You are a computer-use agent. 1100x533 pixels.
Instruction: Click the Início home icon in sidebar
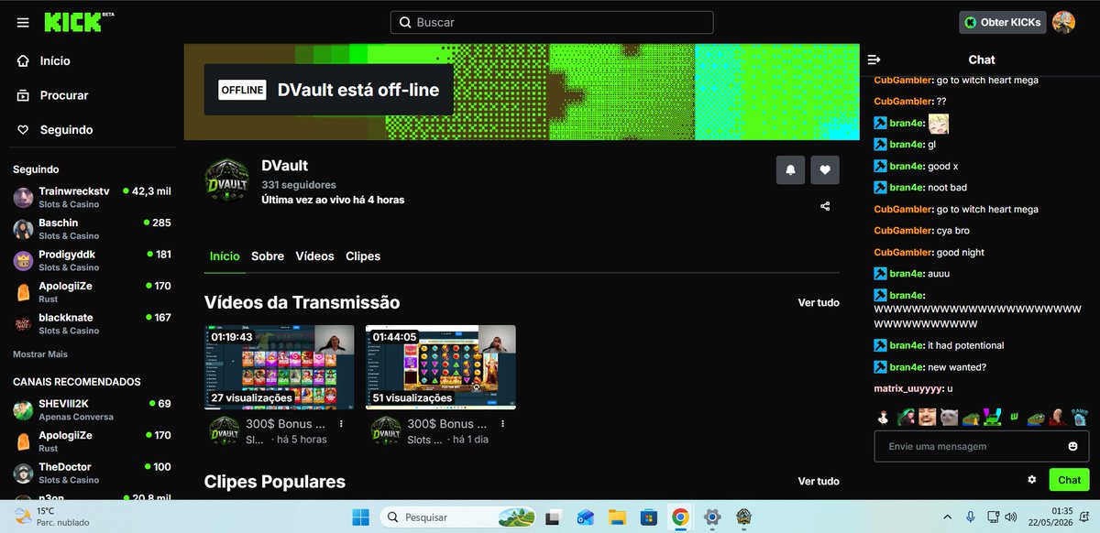23,60
